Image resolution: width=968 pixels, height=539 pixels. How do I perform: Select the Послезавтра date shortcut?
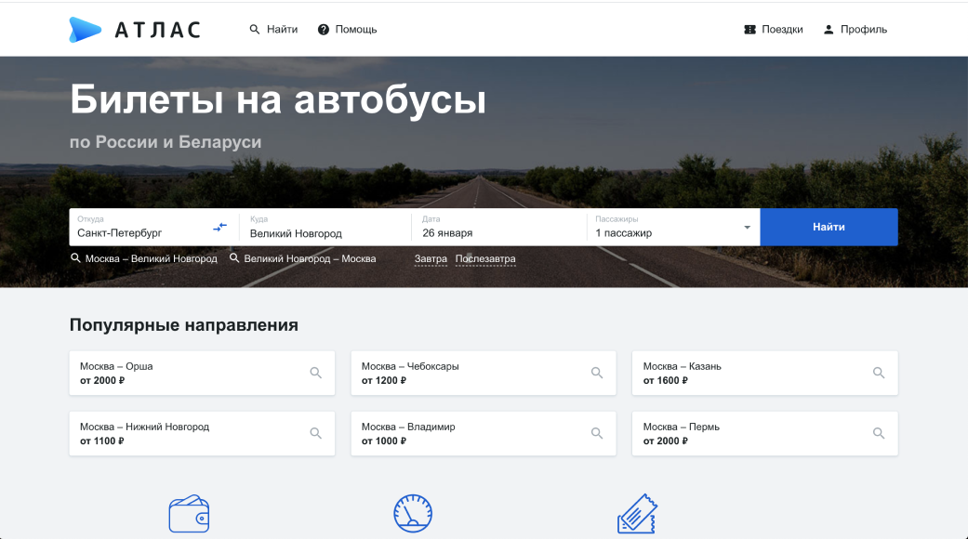click(485, 259)
